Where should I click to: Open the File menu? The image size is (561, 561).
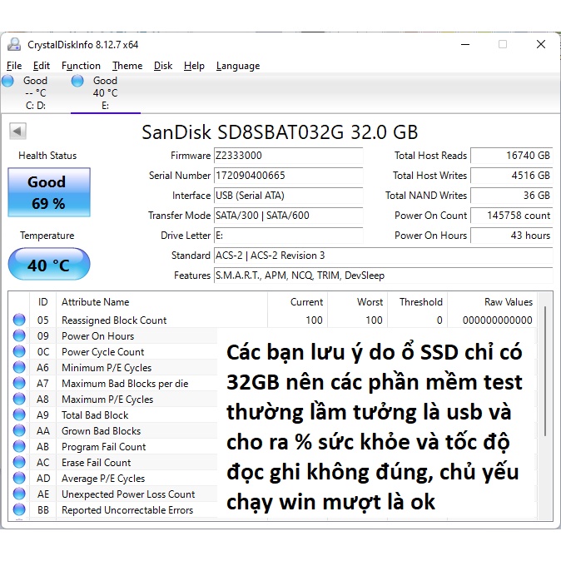(14, 66)
